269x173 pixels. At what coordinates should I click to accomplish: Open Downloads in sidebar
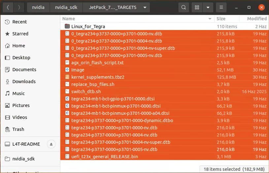click(x=30, y=82)
